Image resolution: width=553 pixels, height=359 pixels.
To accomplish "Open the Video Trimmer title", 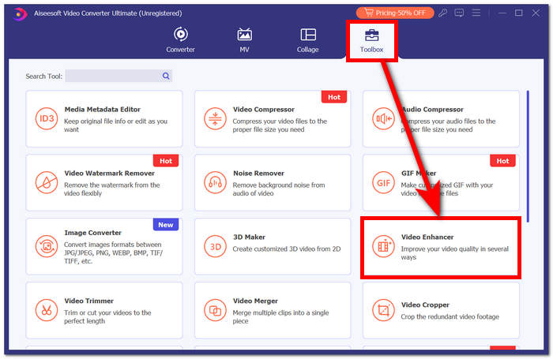I will (x=88, y=301).
